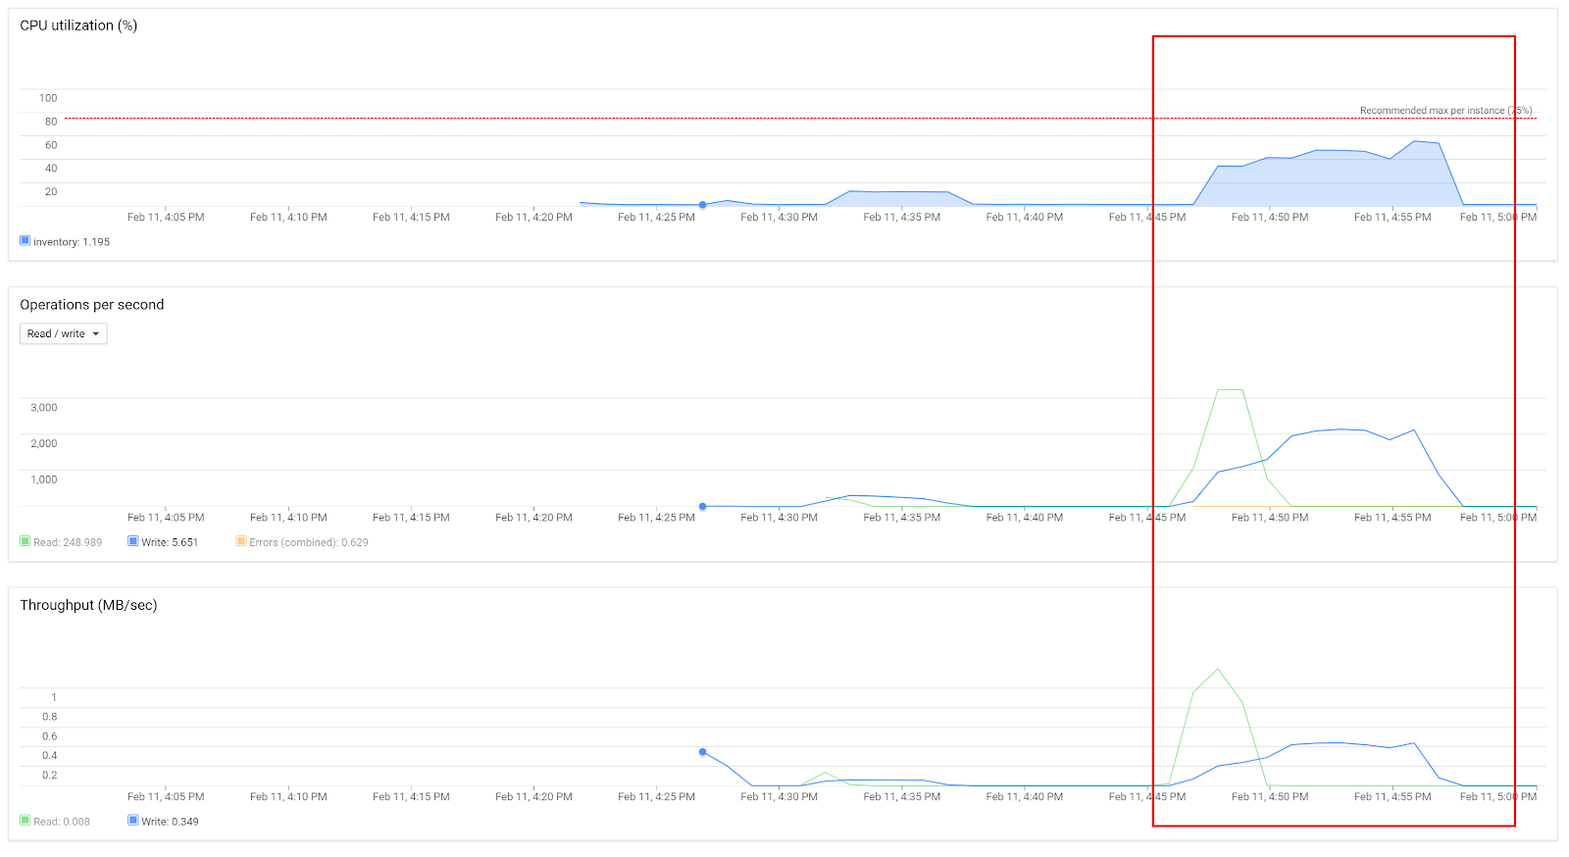Click the 100 value on CPU y-axis
This screenshot has width=1569, height=857.
point(48,98)
